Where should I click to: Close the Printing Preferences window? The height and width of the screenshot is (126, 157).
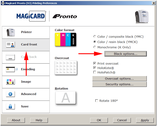tap(153, 3)
